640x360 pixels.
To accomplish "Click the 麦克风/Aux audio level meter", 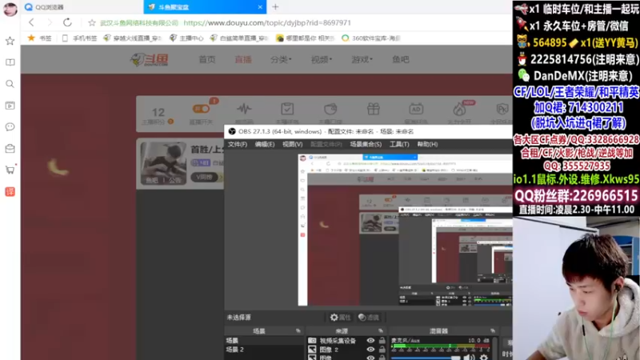I will click(x=440, y=347).
